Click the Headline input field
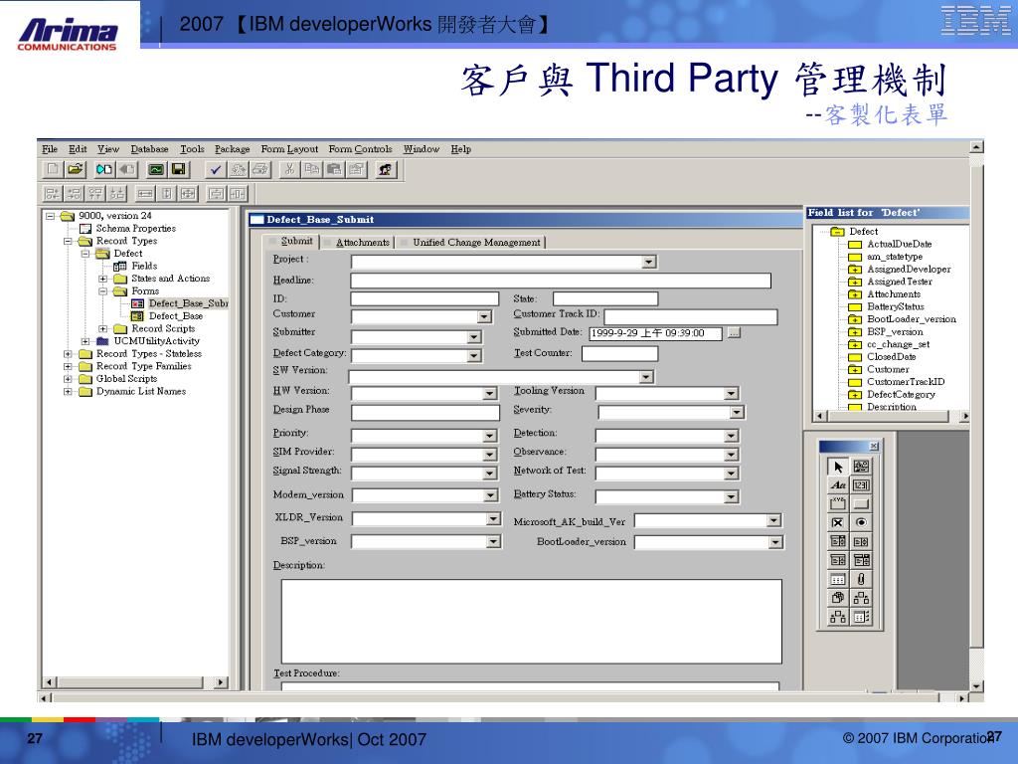The height and width of the screenshot is (764, 1018). click(561, 281)
